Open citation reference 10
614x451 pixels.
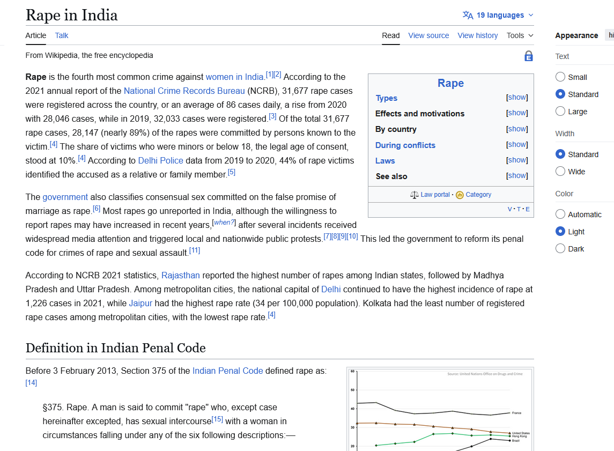pyautogui.click(x=352, y=236)
